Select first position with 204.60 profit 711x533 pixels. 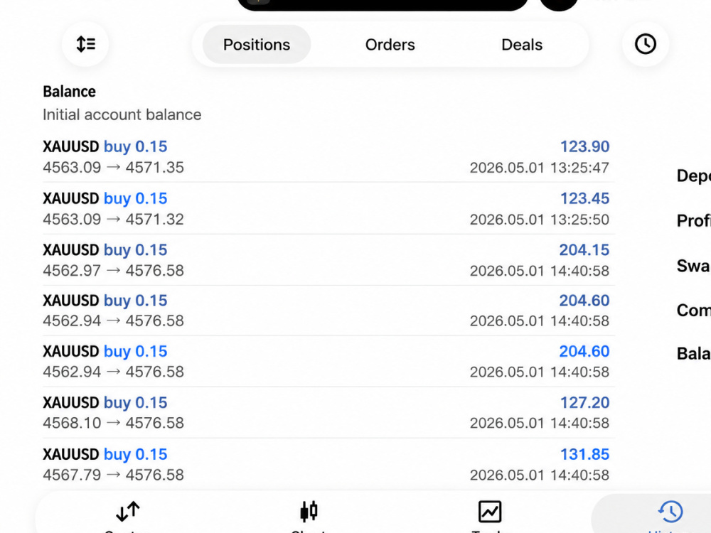point(328,311)
